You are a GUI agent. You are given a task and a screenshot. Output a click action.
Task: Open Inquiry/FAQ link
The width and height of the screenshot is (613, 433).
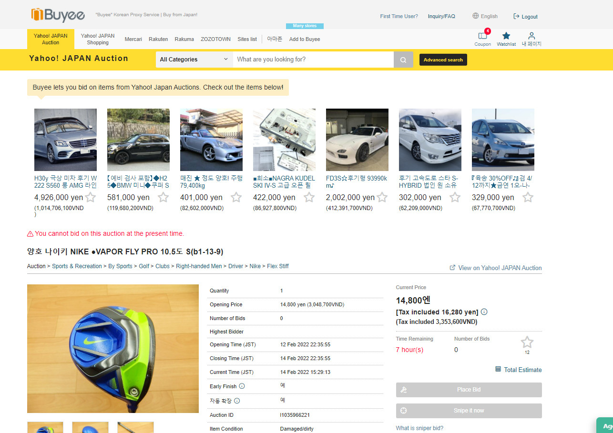441,16
